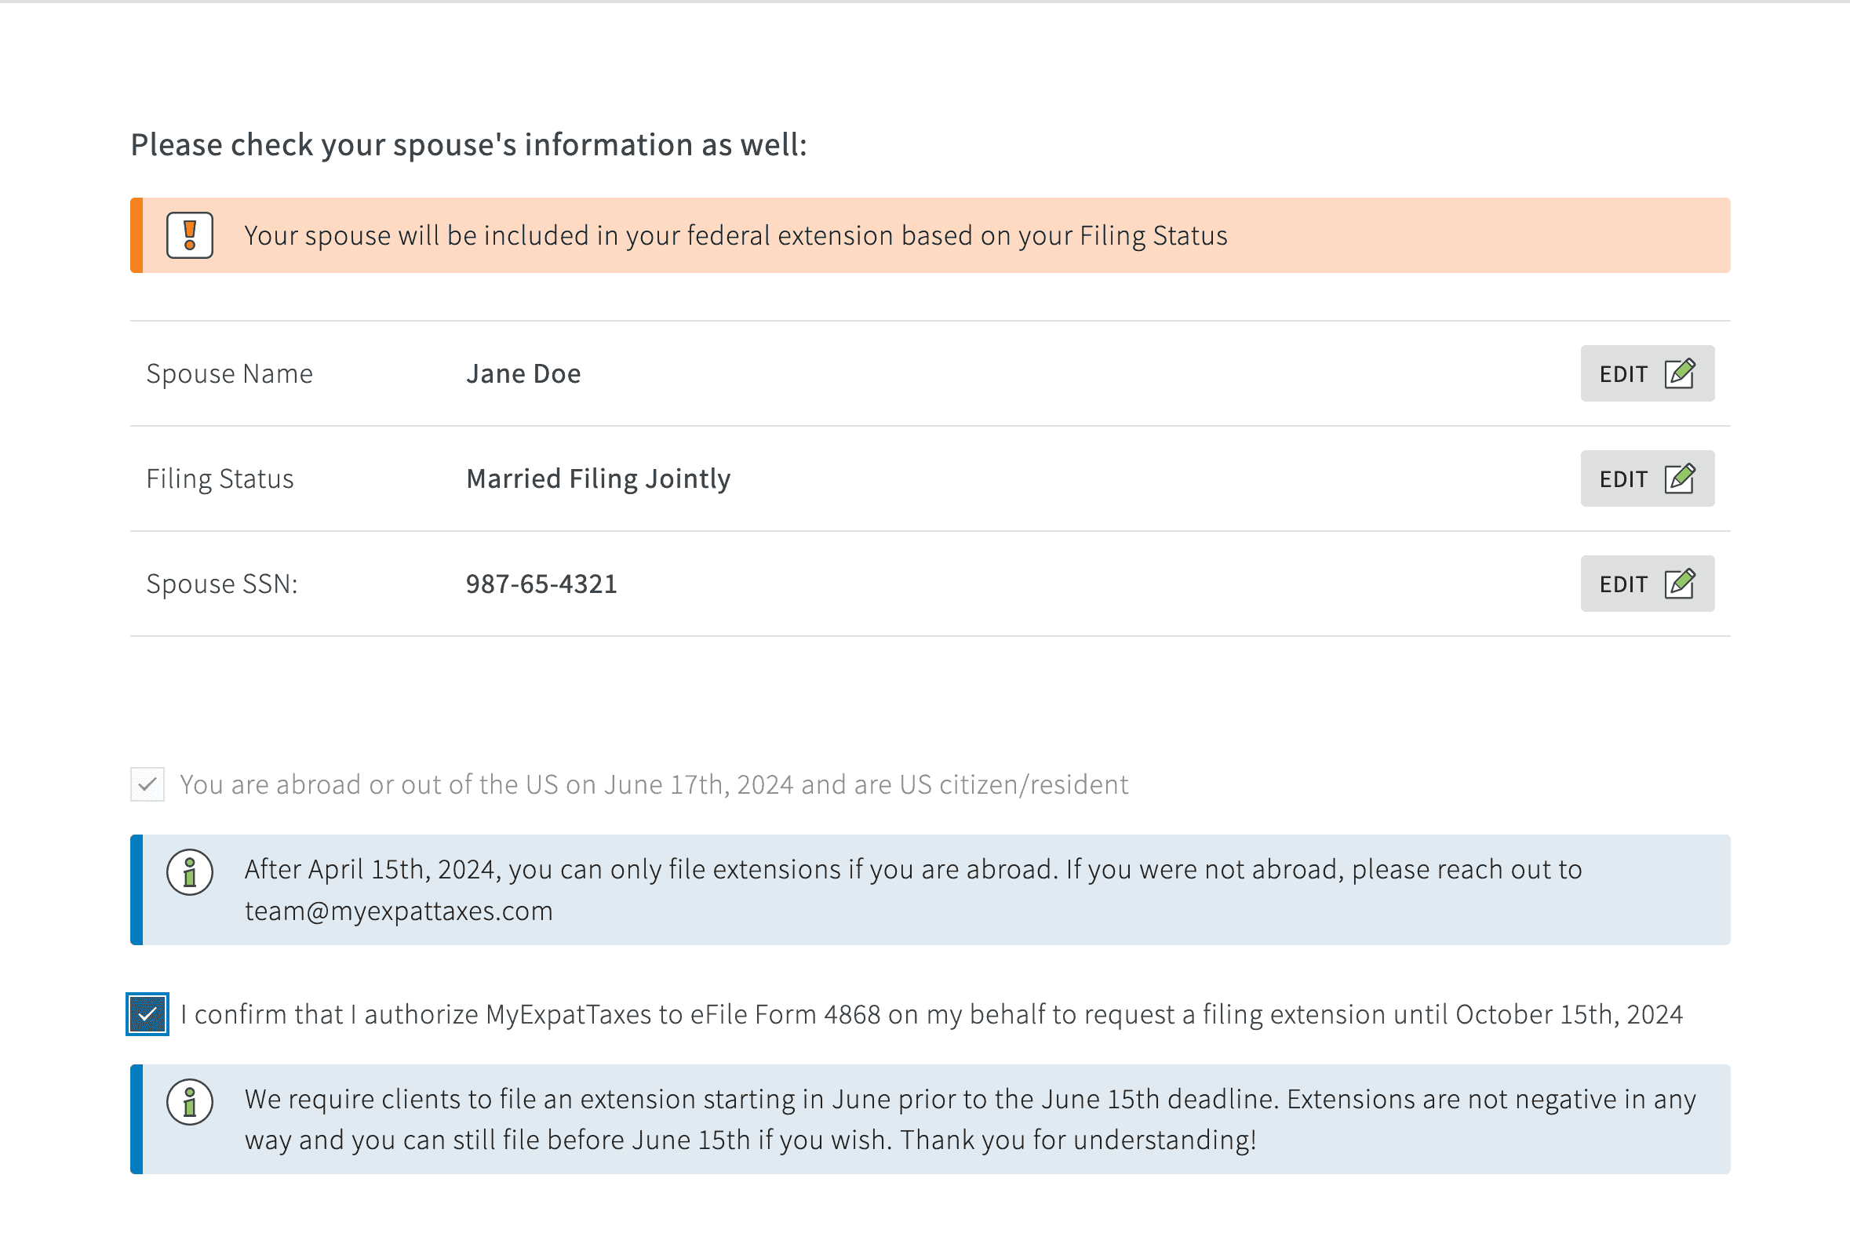
Task: Uncheck the Form 4868 authorization checkbox
Action: point(147,1014)
